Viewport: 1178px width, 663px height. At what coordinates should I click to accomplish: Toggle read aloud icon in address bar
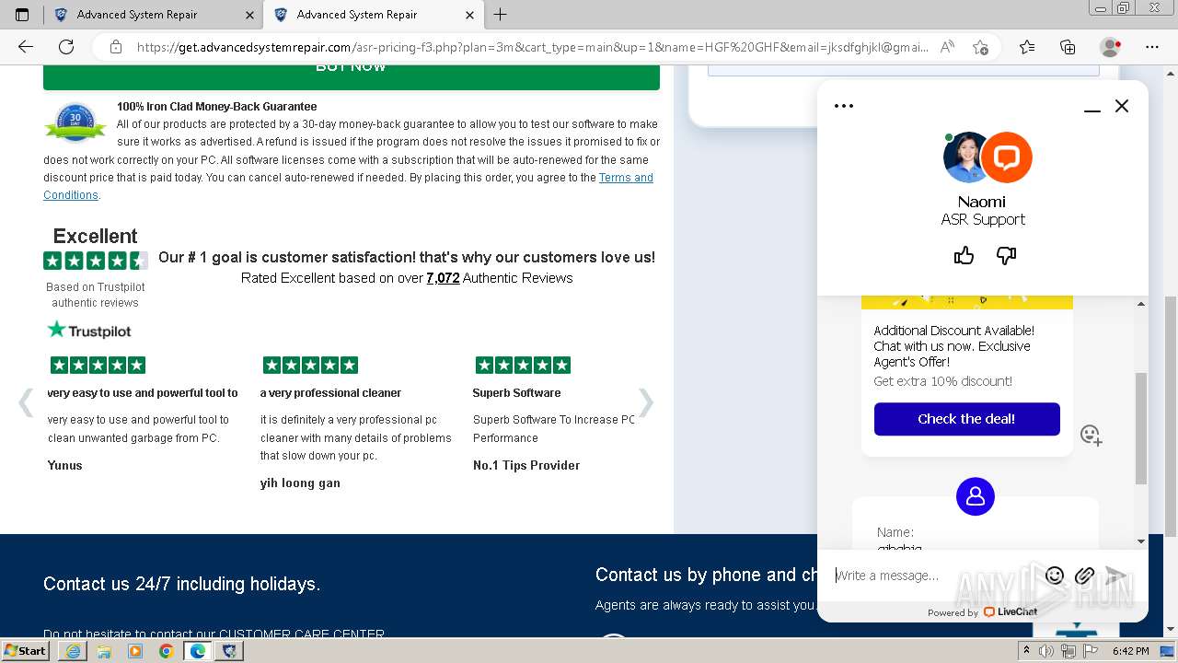tap(947, 47)
